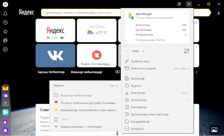Viewport: 224px width, 136px height.
Task: Collapse the alice.the.girl account panel
Action: click(185, 14)
